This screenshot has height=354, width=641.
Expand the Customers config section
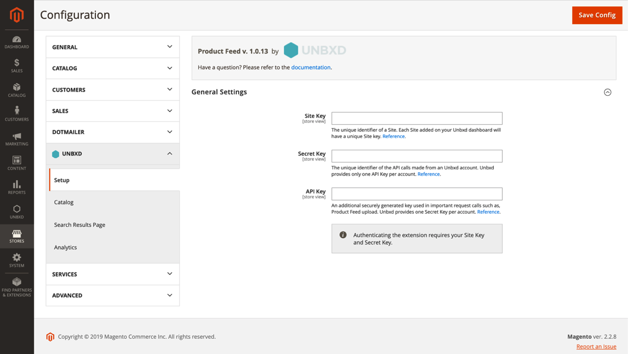click(113, 90)
